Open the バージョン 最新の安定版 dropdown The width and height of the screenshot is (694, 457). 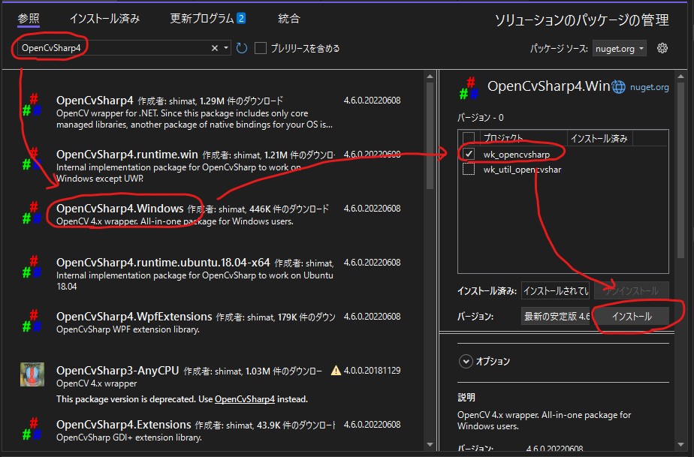(556, 317)
